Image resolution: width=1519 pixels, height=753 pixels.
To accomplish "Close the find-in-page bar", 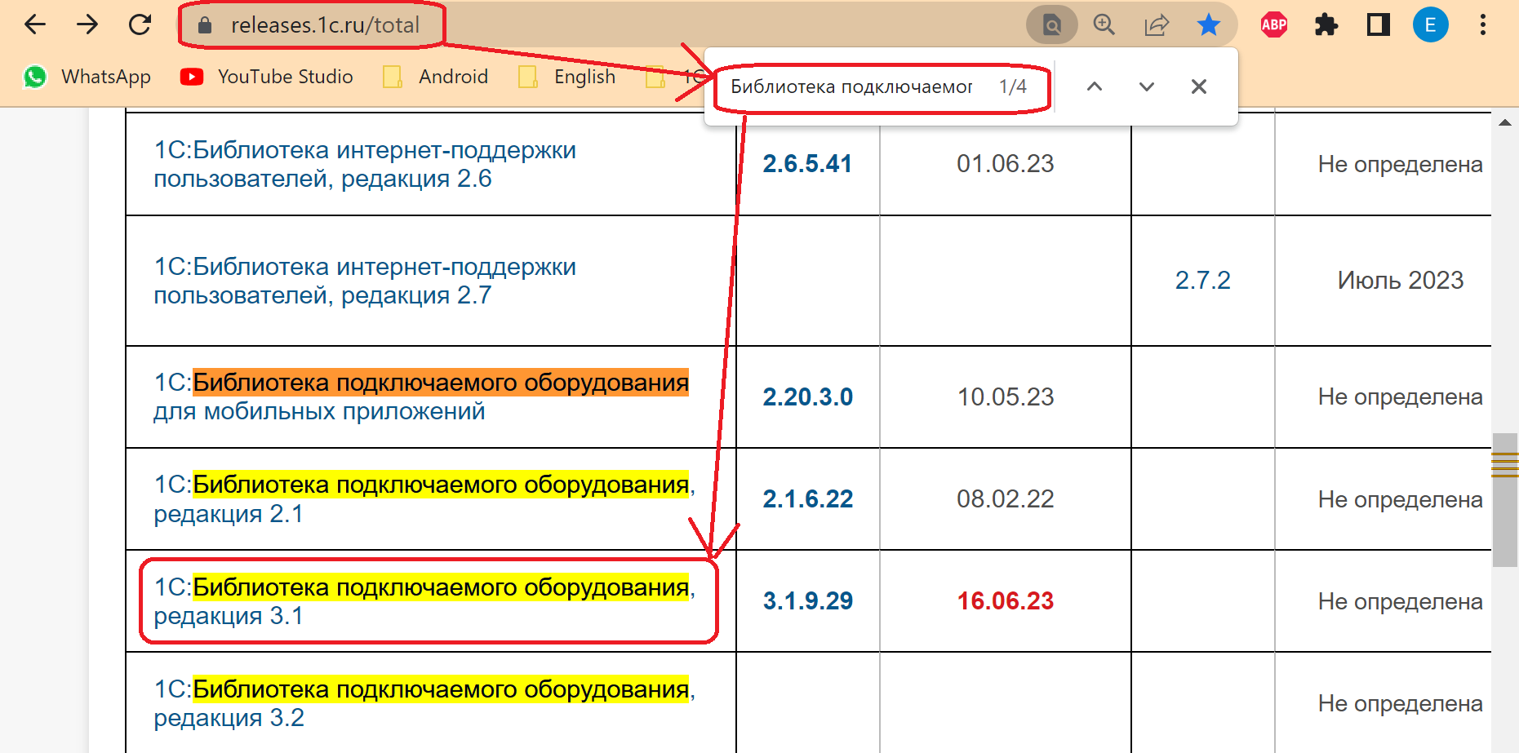I will coord(1199,86).
